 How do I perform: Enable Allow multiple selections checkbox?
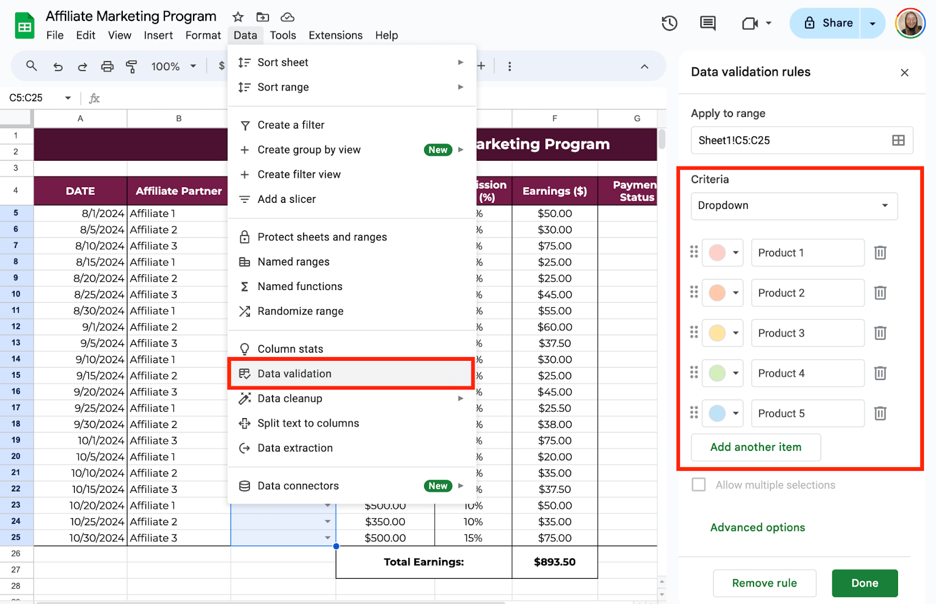[x=698, y=485]
